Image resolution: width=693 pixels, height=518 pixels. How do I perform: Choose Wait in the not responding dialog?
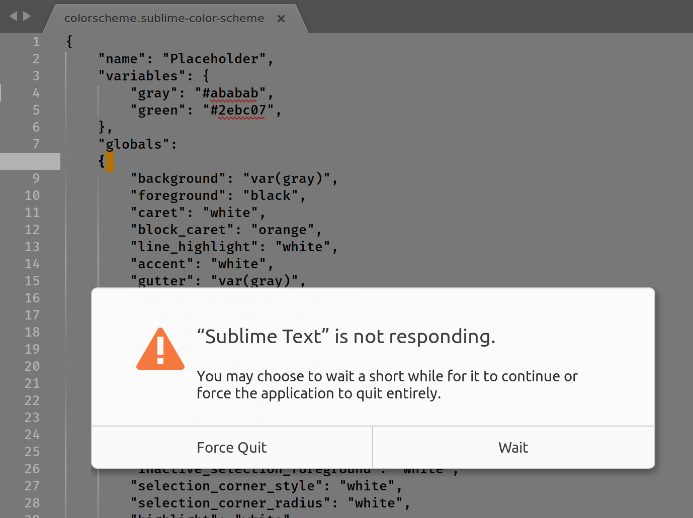(x=513, y=447)
